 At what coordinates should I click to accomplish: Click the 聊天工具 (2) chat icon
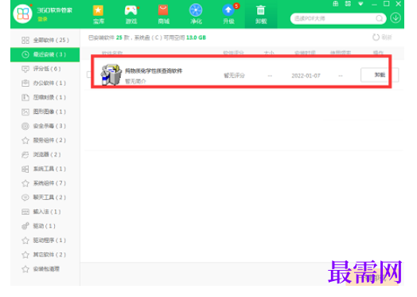pos(25,197)
